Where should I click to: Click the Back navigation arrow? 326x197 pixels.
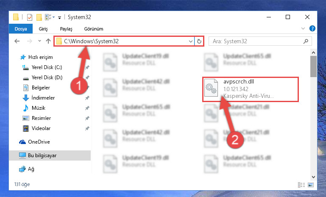point(17,41)
